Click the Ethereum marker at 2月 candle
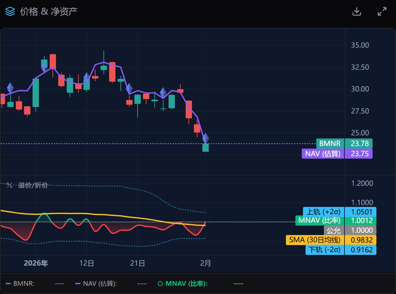396x294 pixels. (205, 138)
